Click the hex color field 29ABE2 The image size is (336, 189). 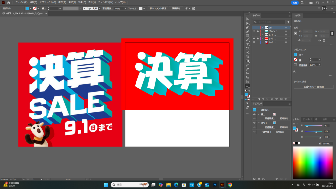(x=325, y=143)
